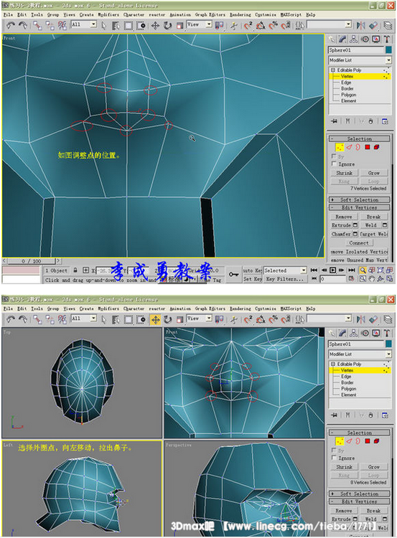Click Bind to Space Warp icon, top window

tap(62, 25)
